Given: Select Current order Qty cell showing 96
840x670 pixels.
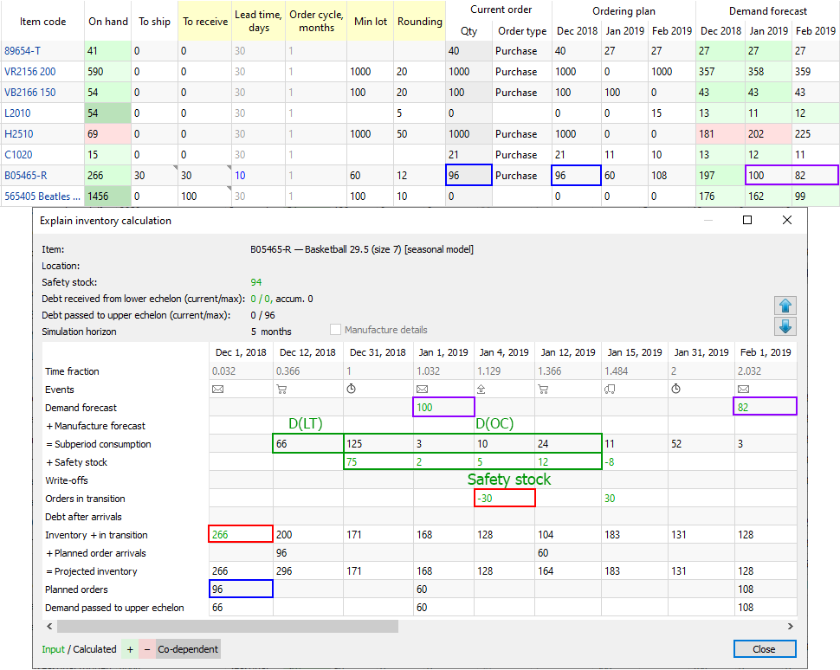Looking at the screenshot, I should (468, 176).
